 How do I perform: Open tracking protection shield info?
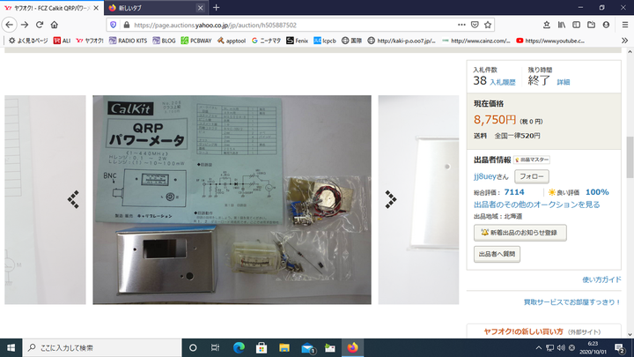tap(114, 25)
